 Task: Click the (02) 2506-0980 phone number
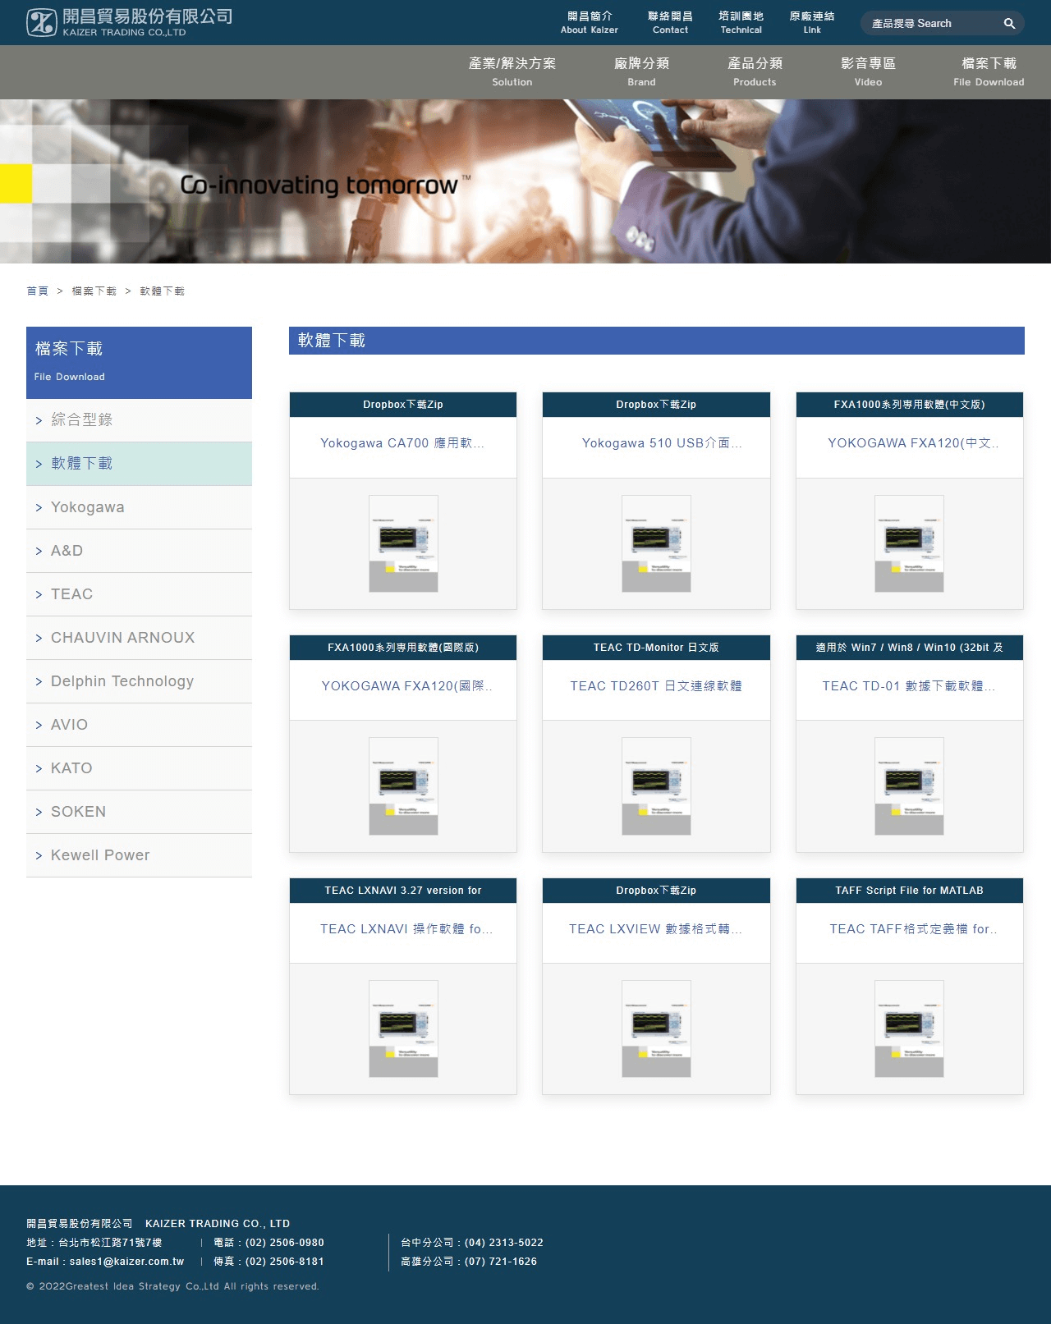[284, 1243]
